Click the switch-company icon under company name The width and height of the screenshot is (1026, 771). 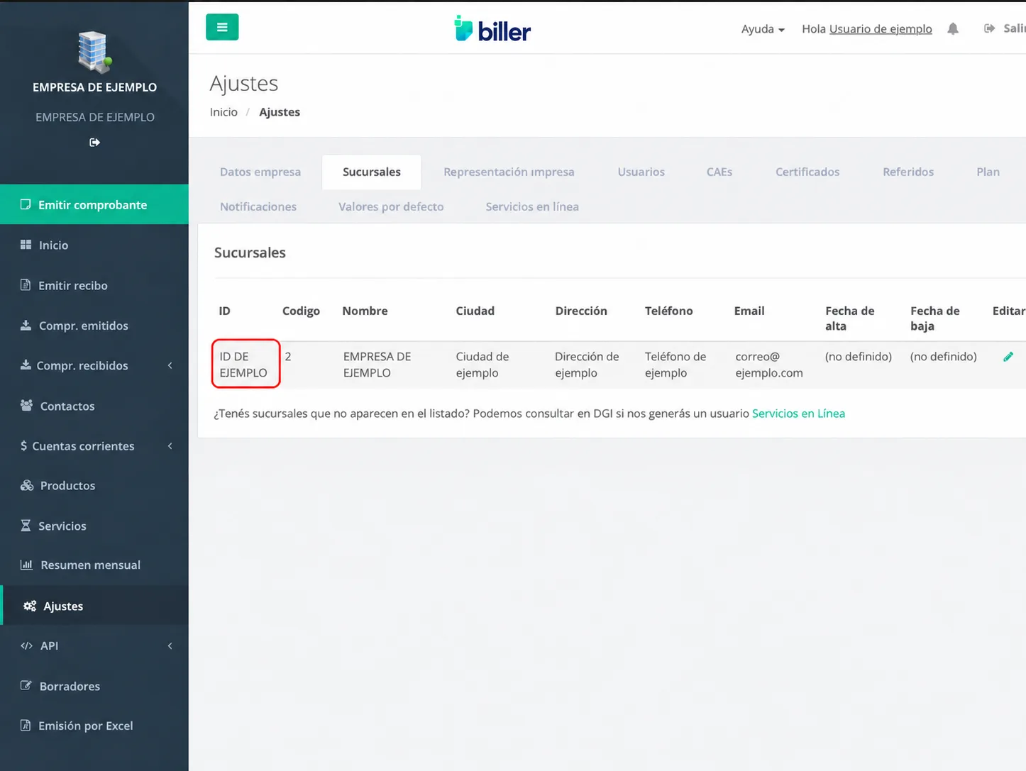[x=94, y=143]
